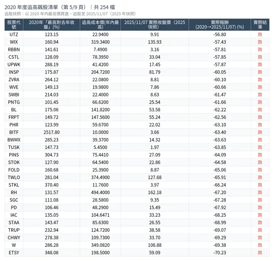
Task: Select the RH ticker cell
Action: coord(14,193)
